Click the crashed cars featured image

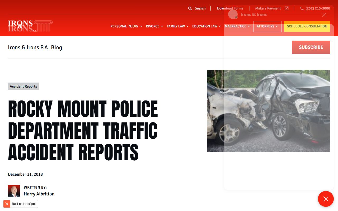268,111
